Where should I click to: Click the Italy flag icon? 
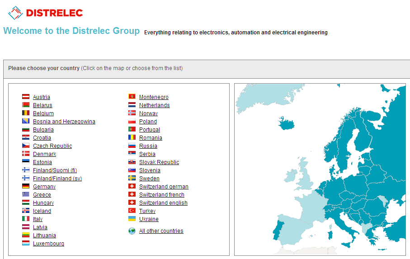tap(26, 219)
